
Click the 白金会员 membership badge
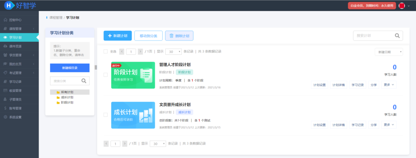pyautogui.click(x=372, y=6)
